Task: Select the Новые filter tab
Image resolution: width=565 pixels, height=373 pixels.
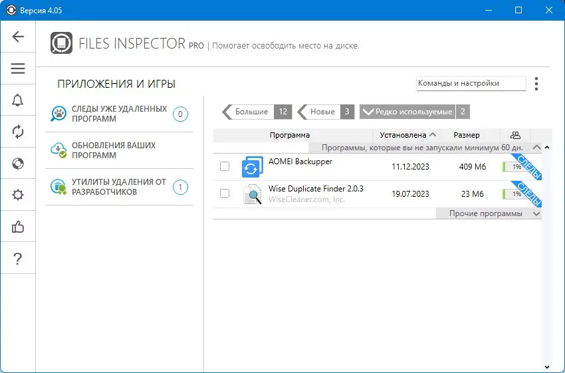Action: click(326, 112)
